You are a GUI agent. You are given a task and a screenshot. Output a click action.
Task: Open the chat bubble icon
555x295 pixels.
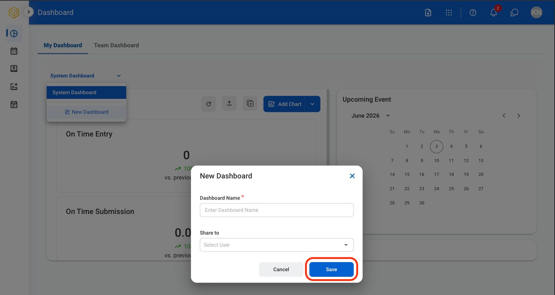(x=514, y=12)
